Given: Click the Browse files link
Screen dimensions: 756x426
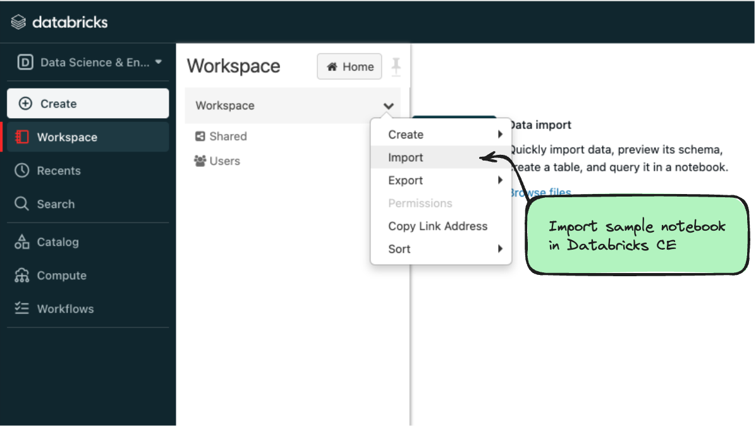Looking at the screenshot, I should pyautogui.click(x=540, y=193).
